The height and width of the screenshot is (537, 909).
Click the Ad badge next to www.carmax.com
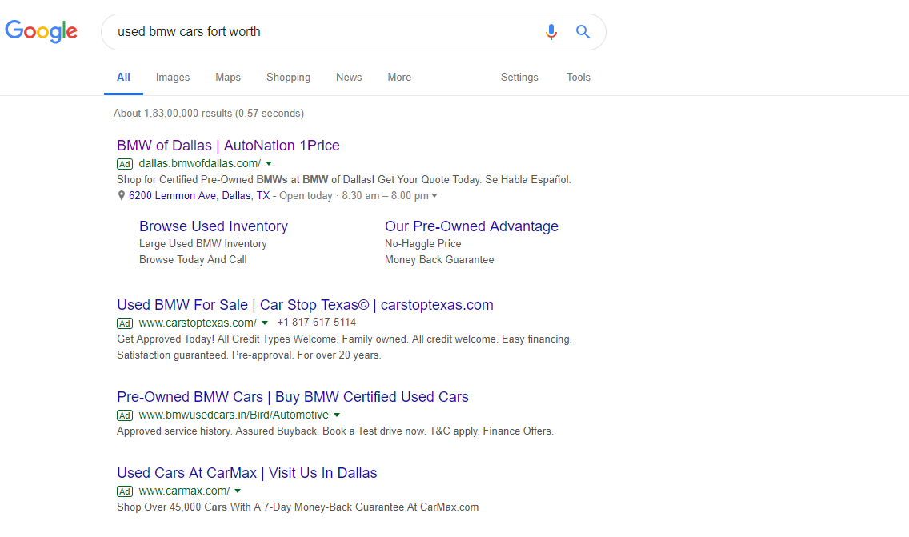coord(125,491)
